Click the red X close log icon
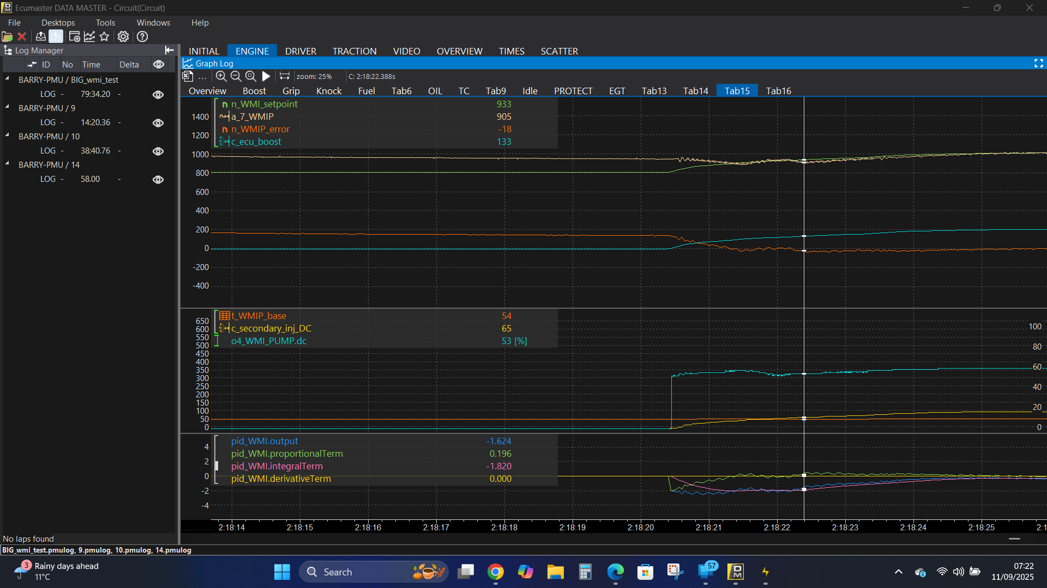Image resolution: width=1047 pixels, height=588 pixels. coord(22,36)
